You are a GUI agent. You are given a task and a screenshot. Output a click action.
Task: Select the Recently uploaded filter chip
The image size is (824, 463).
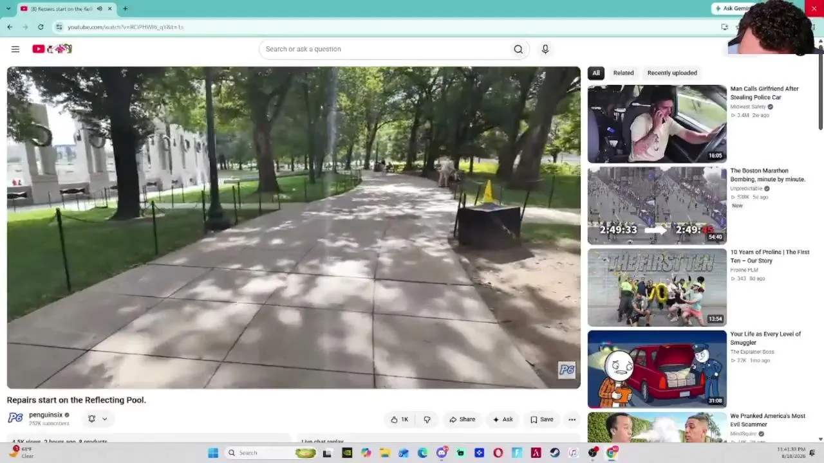(672, 73)
